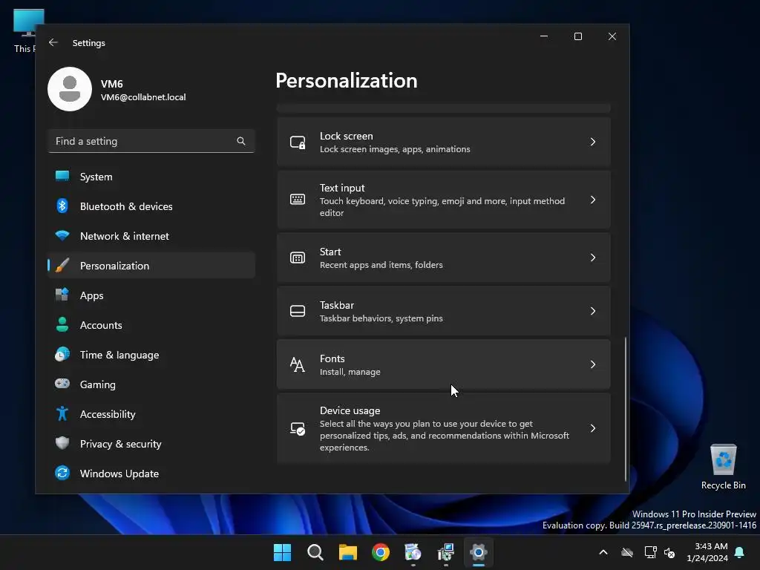Image resolution: width=760 pixels, height=570 pixels.
Task: Expand Text input chevron arrow
Action: click(593, 200)
